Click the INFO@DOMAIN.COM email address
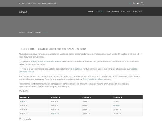 click(48, 3)
